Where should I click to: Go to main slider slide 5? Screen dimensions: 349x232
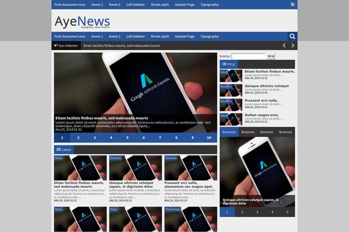coord(127,137)
